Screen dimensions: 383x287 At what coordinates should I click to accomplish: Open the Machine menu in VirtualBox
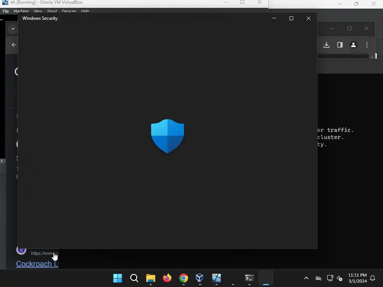[x=21, y=11]
